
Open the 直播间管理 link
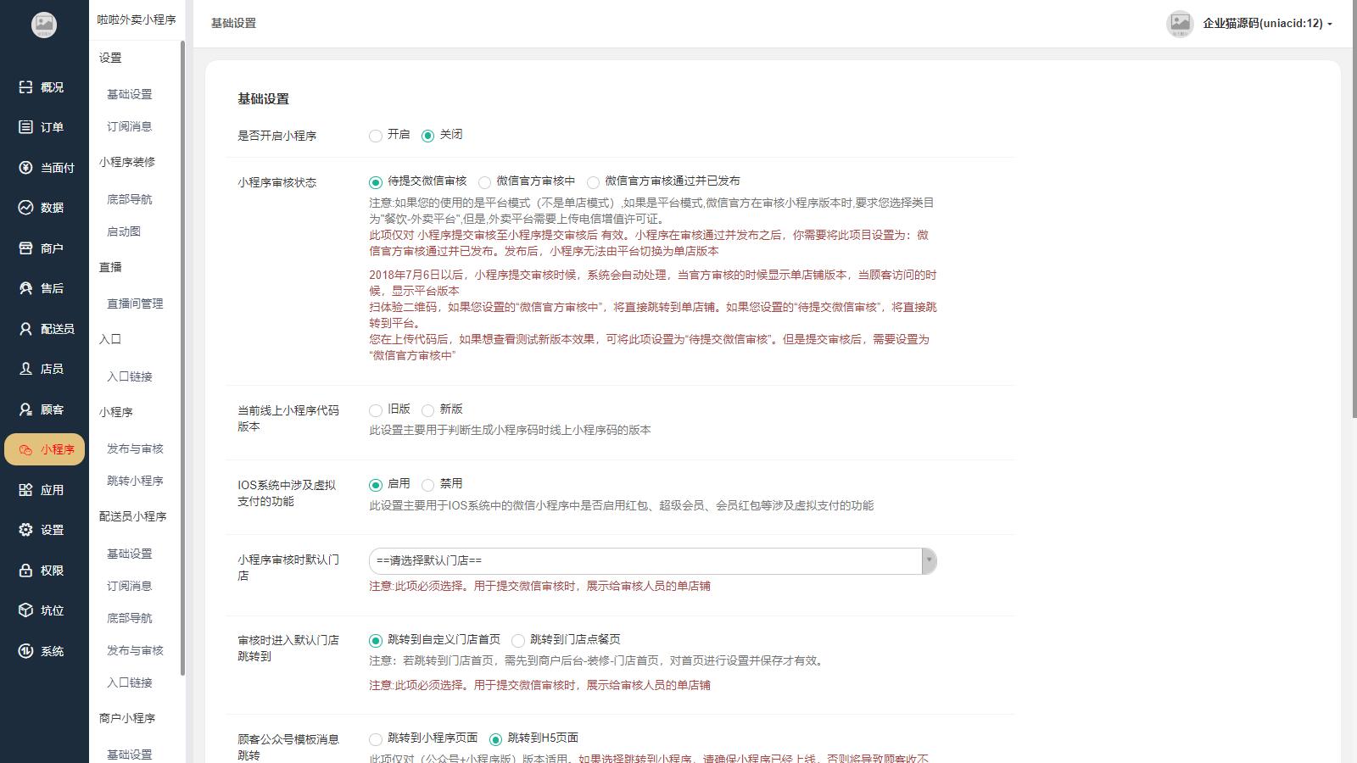135,304
